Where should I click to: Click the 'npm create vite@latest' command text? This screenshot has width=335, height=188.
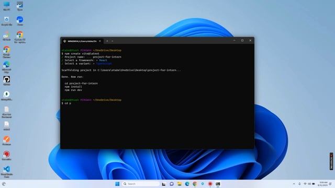click(82, 54)
